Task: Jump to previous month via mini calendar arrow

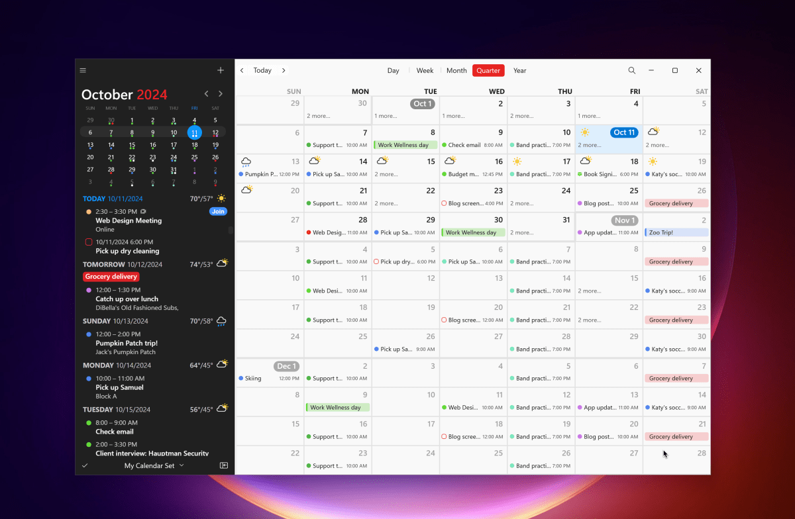Action: click(206, 93)
